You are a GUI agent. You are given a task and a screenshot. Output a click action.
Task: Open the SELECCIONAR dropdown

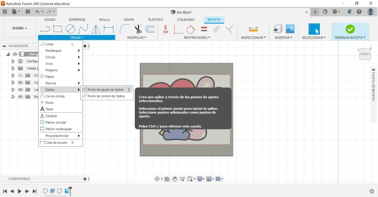[x=314, y=38]
